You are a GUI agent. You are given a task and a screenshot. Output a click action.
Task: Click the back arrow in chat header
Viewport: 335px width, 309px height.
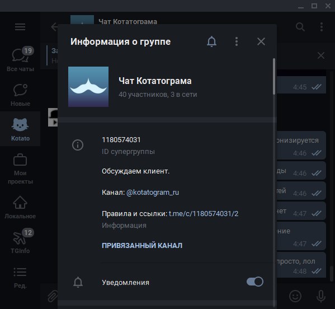54,27
